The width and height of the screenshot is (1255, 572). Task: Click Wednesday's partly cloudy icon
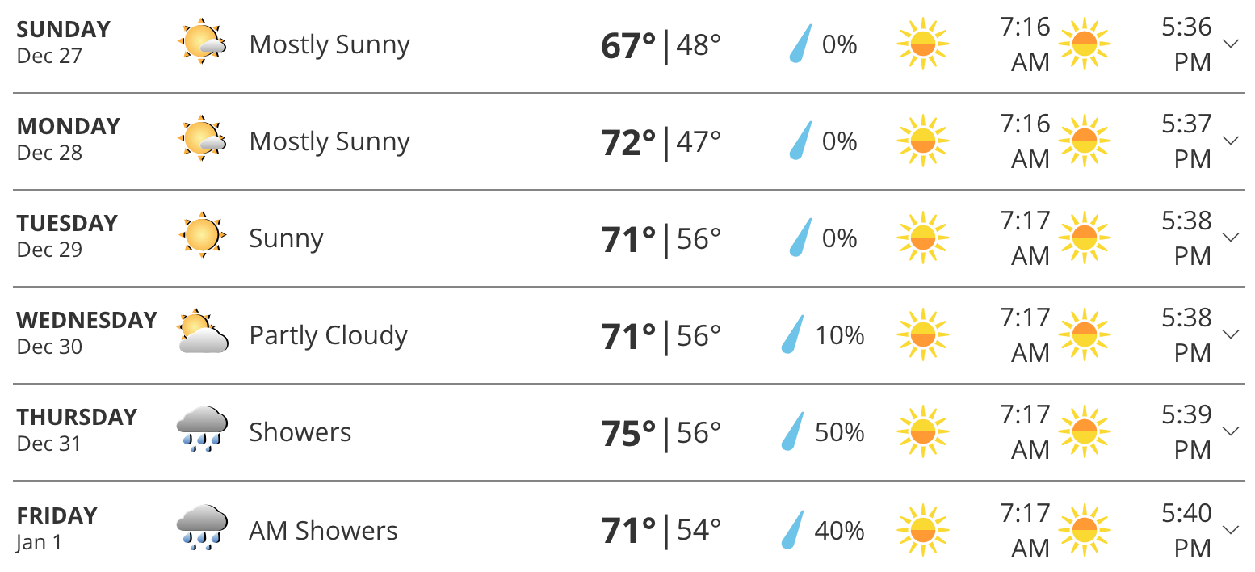[x=203, y=333]
